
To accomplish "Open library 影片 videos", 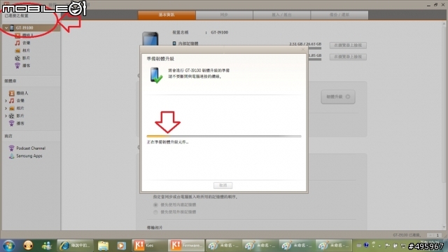I will point(17,115).
